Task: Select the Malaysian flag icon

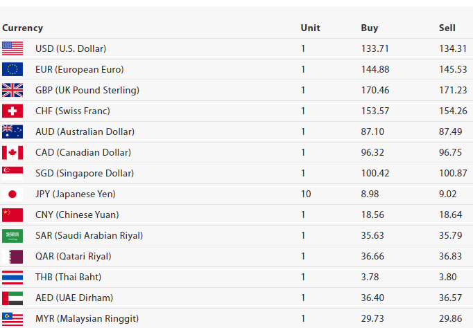Action: click(12, 318)
